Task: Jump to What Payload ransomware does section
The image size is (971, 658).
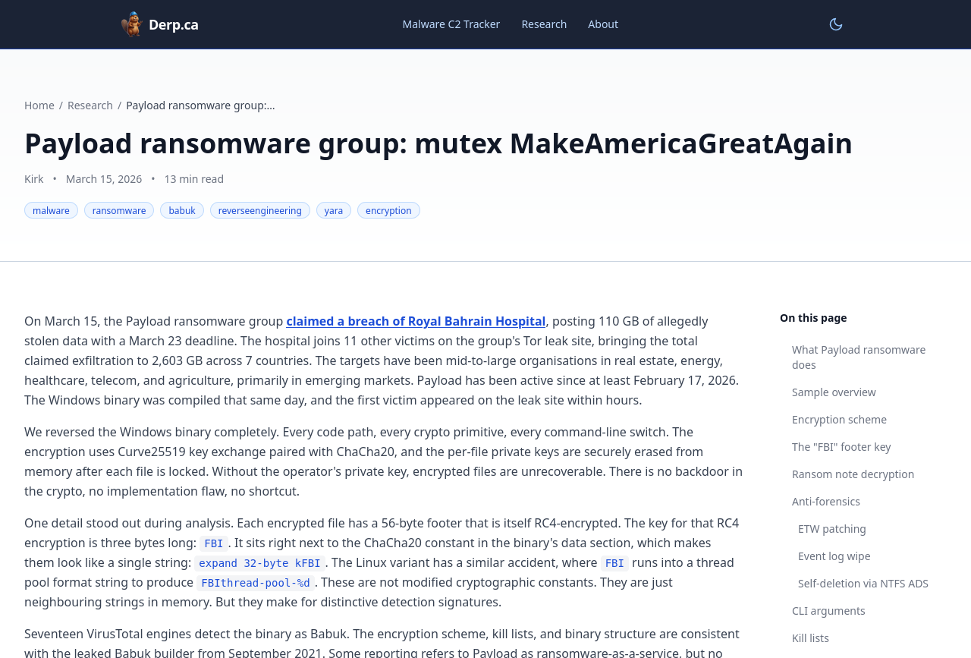Action: (x=858, y=357)
